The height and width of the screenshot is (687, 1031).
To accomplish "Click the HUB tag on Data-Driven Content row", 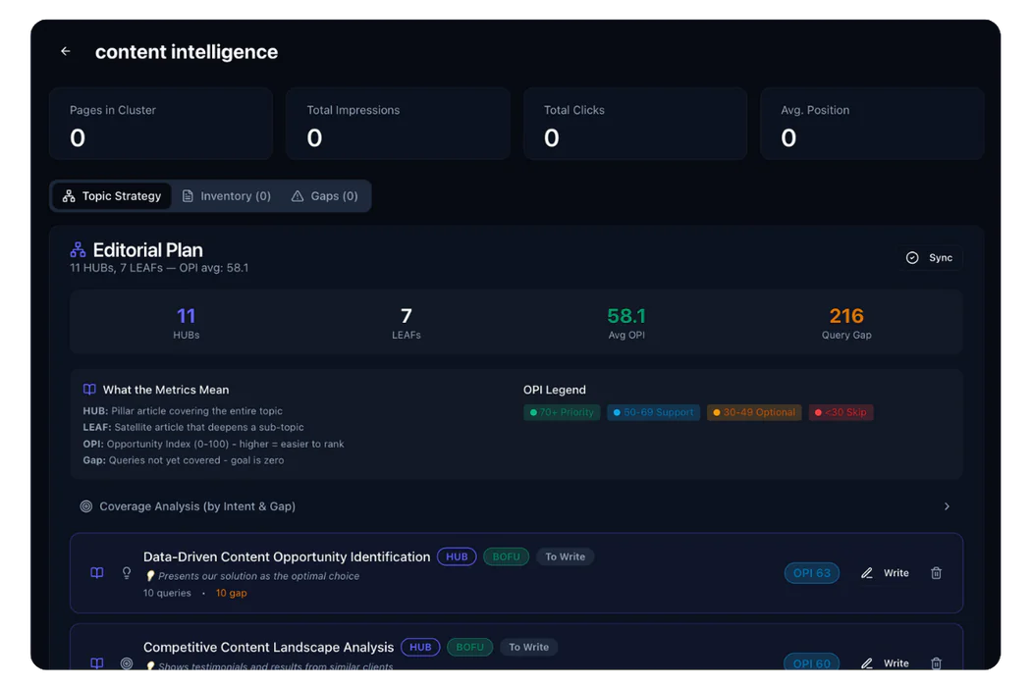I will point(457,556).
